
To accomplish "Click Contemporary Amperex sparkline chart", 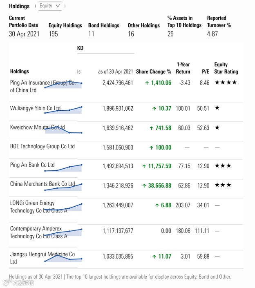I will [63, 232].
